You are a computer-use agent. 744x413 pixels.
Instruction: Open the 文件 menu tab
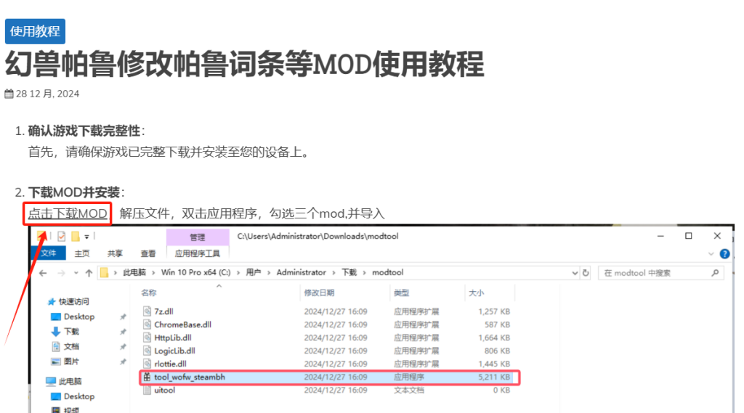49,253
